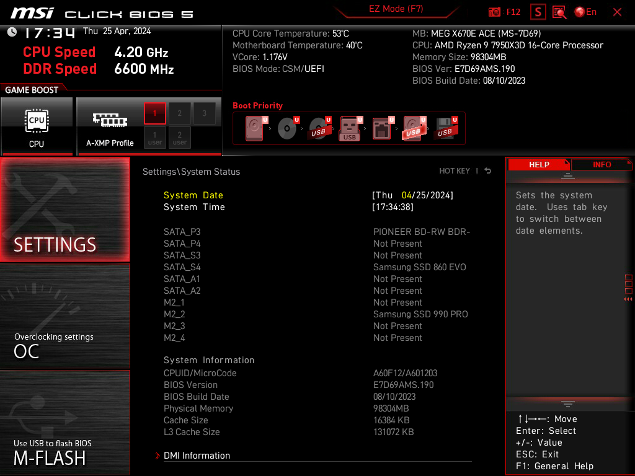Click the SATA_P4 row

(317, 243)
